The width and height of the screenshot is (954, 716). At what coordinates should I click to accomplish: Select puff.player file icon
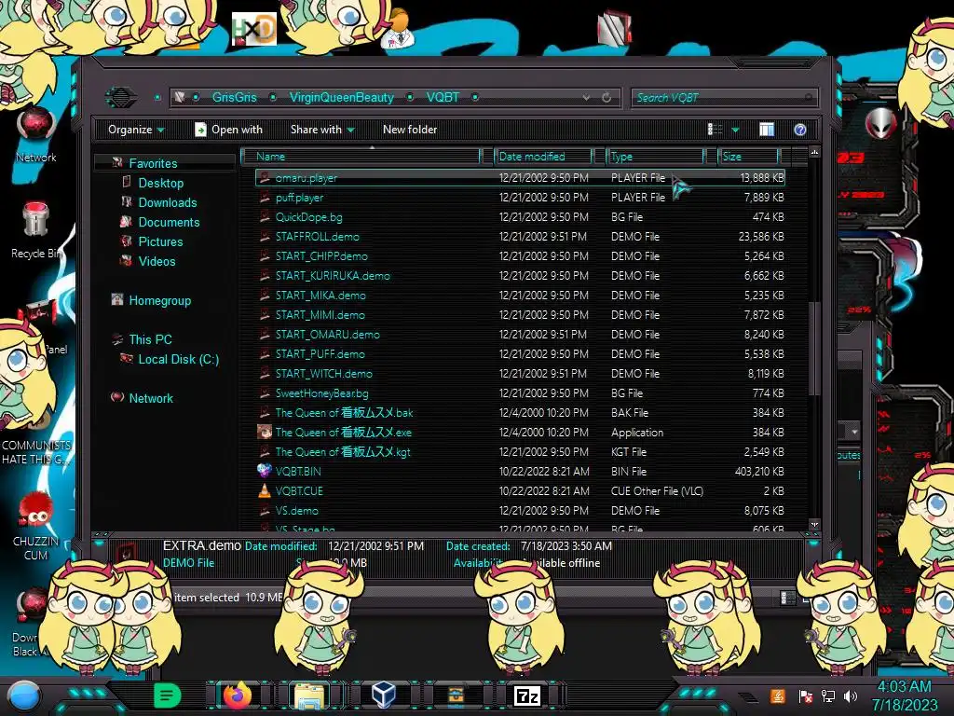[x=264, y=198]
